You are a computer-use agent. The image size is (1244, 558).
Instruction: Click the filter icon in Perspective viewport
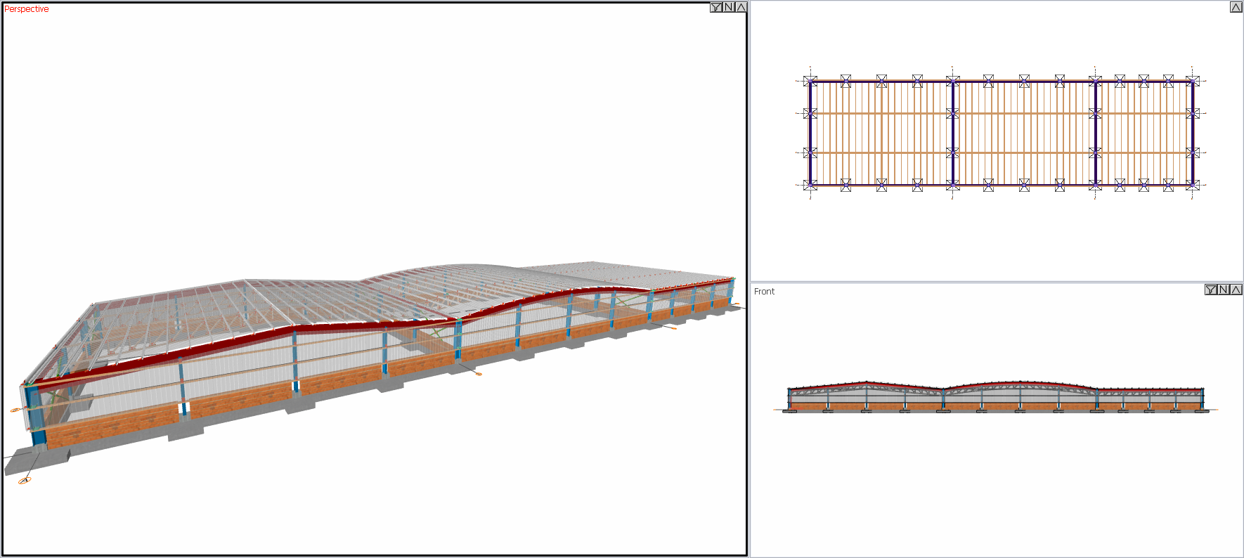pyautogui.click(x=715, y=7)
